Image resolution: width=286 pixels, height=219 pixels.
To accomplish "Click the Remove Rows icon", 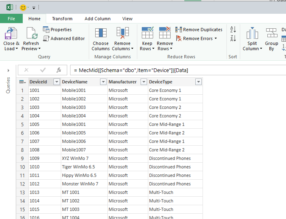I will (165, 33).
